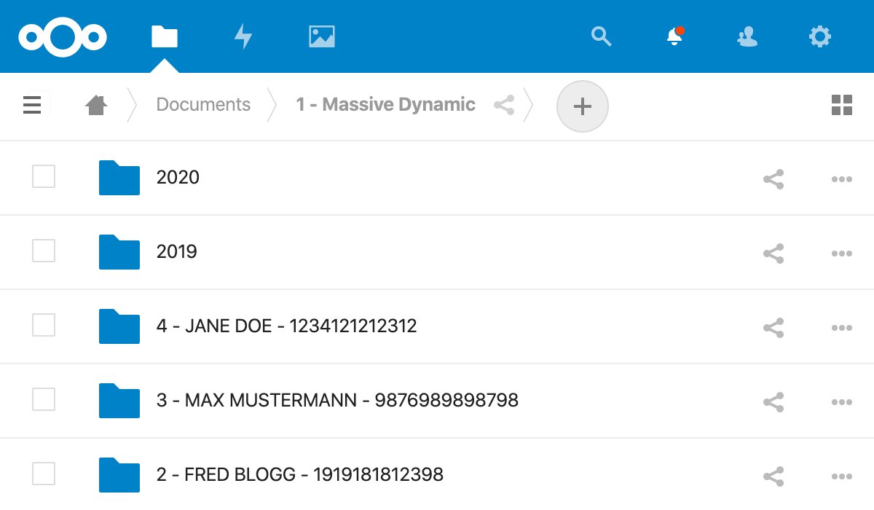
Task: Open 4 - JANE DOE - 1234121212312
Action: pyautogui.click(x=287, y=326)
